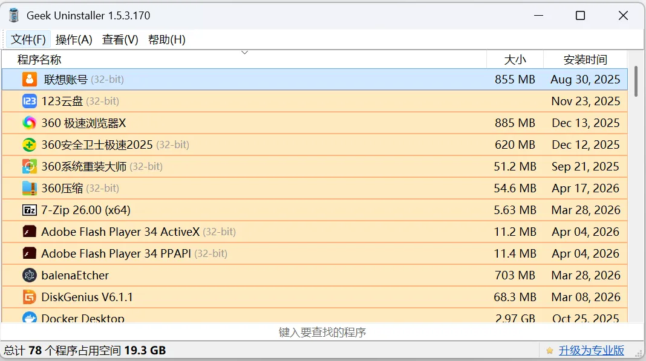Click the 升级为专业版 link
Image resolution: width=646 pixels, height=361 pixels.
[591, 351]
